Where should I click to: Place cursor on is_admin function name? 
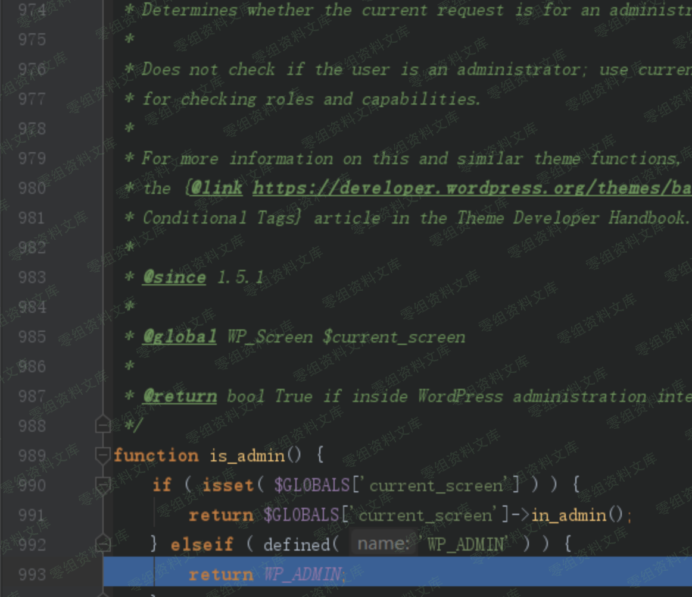pyautogui.click(x=247, y=456)
